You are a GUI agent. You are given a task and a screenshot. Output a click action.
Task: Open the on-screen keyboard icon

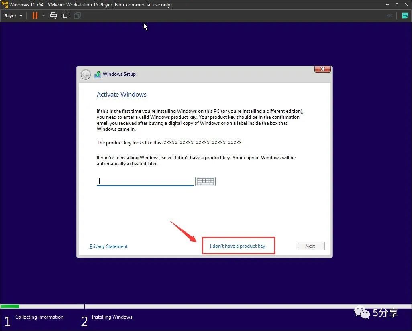tap(205, 181)
